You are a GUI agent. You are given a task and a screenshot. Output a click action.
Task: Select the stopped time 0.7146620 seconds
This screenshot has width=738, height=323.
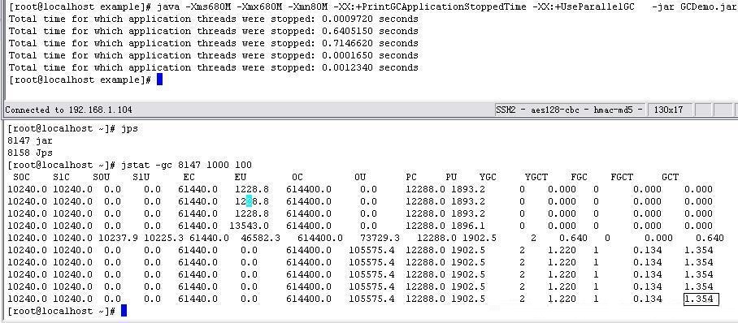370,44
